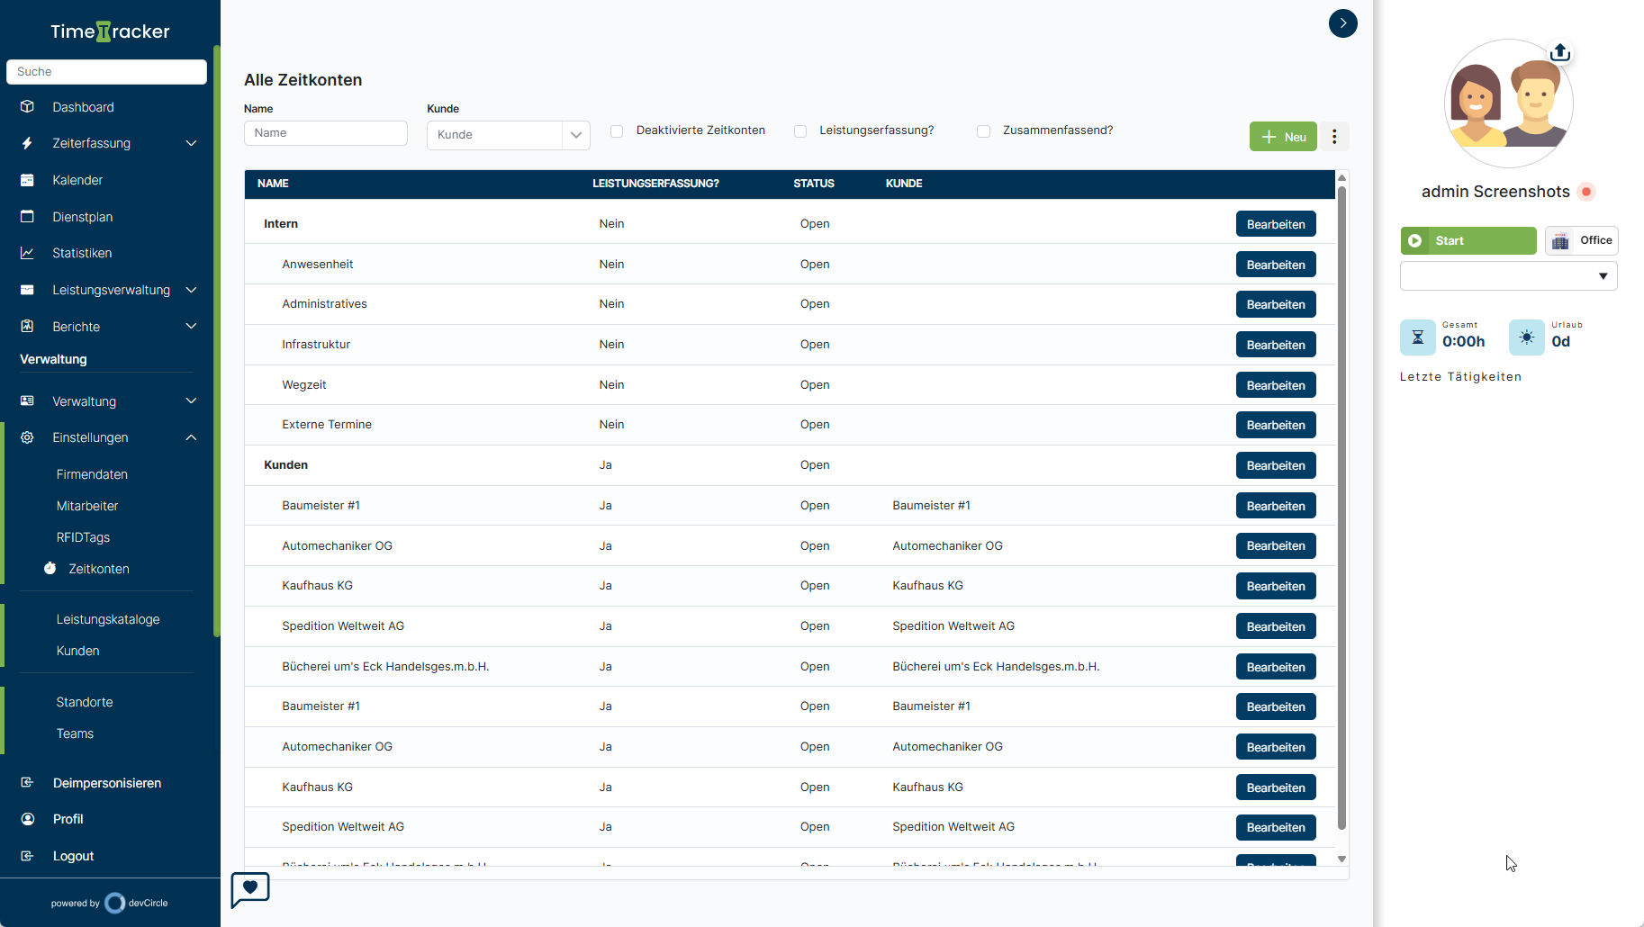Click the Gesamt hourglass icon
The height and width of the screenshot is (927, 1644).
pyautogui.click(x=1417, y=337)
